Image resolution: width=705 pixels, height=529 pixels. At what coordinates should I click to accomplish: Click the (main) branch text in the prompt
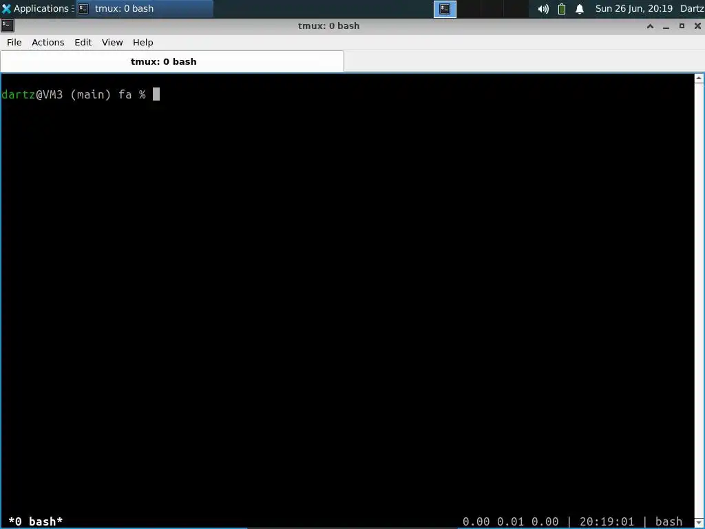90,94
